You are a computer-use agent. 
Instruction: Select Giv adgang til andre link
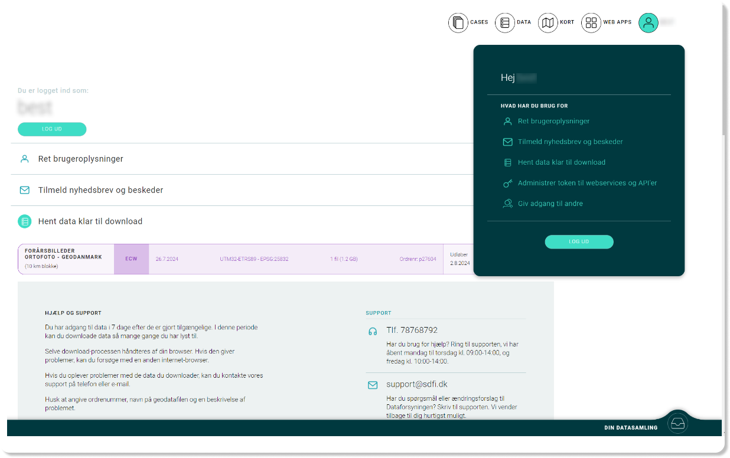pos(550,204)
